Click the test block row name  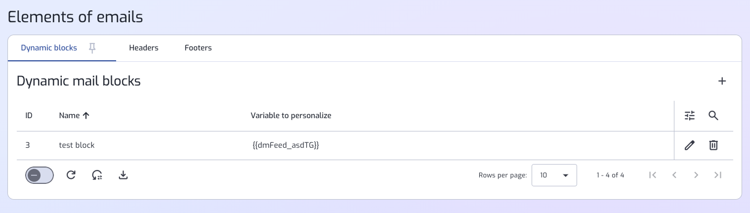coord(77,145)
